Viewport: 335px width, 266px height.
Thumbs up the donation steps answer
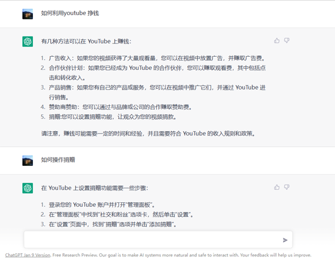click(277, 187)
